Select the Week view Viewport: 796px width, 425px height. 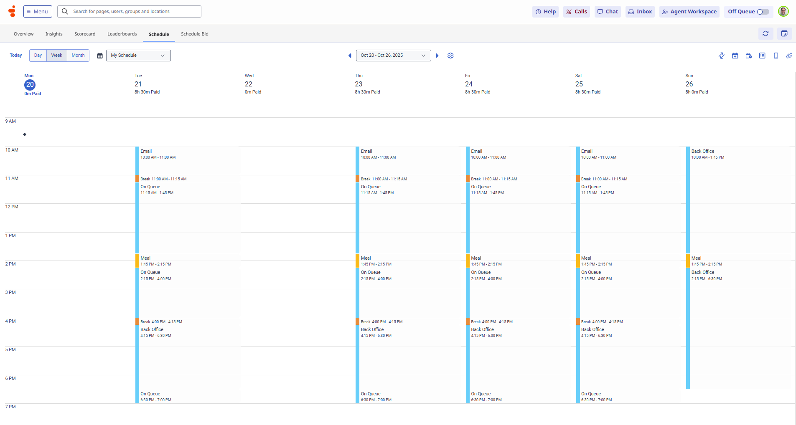[57, 56]
